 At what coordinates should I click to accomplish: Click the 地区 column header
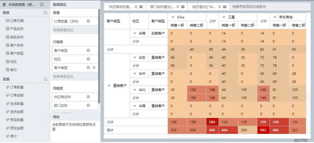(135, 21)
